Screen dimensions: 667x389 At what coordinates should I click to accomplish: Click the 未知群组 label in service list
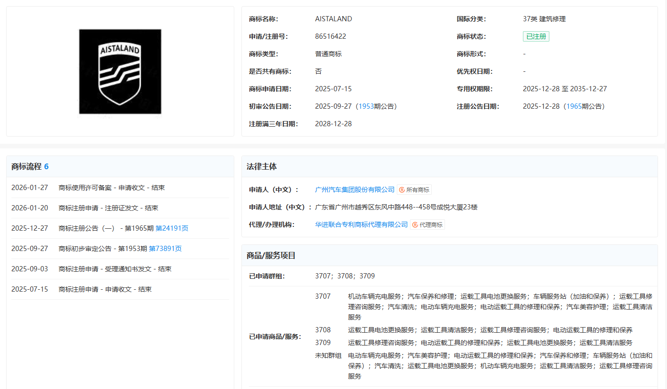(327, 355)
